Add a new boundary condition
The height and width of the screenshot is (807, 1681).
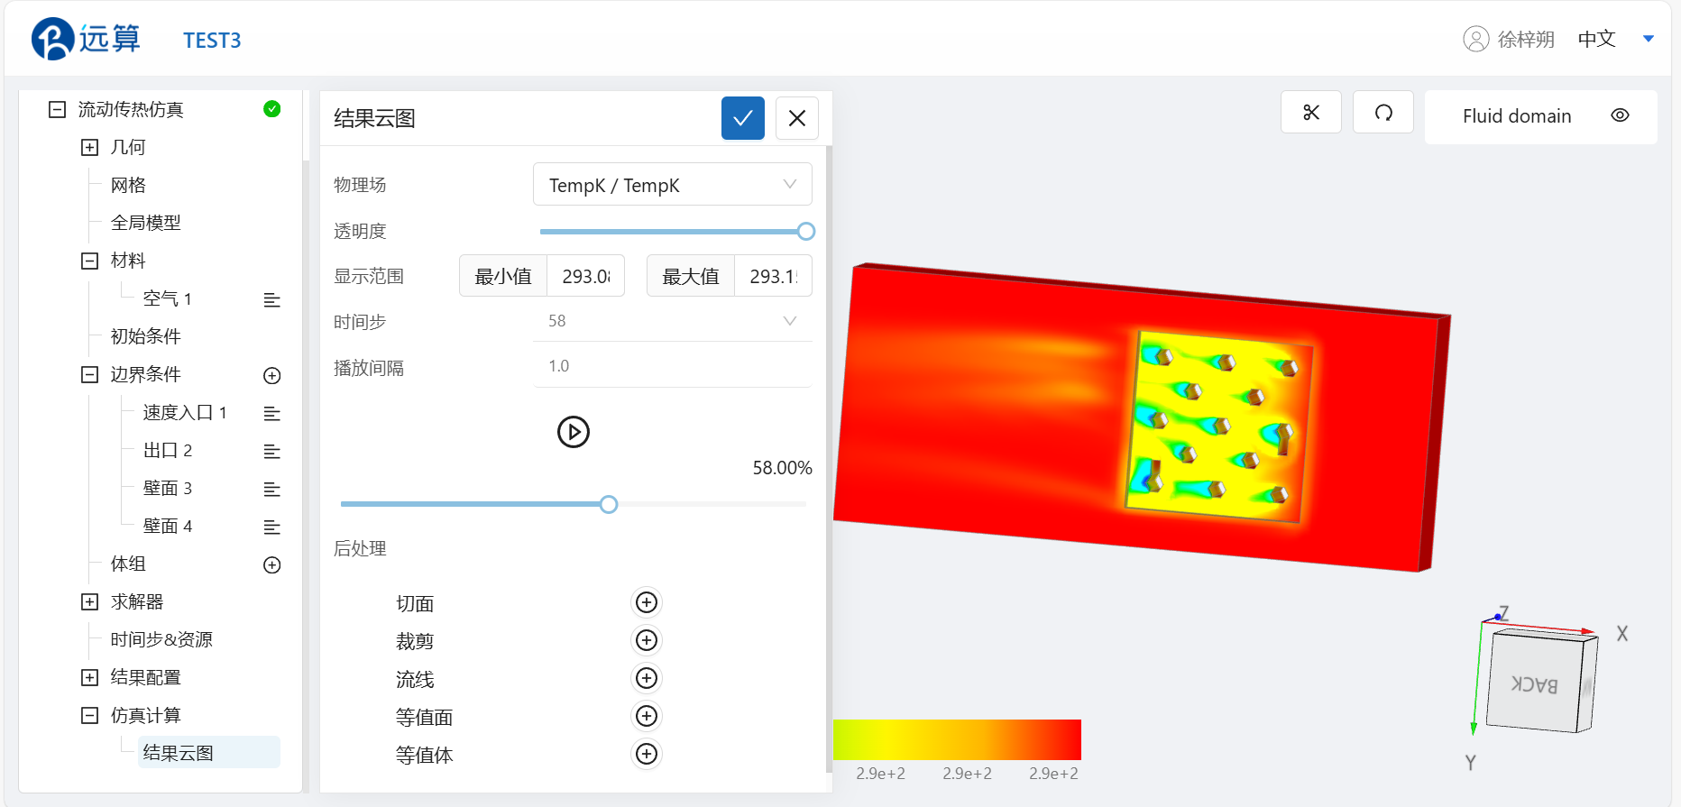[x=271, y=375]
